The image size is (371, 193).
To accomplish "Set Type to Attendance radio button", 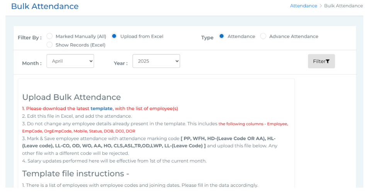I will [x=221, y=36].
